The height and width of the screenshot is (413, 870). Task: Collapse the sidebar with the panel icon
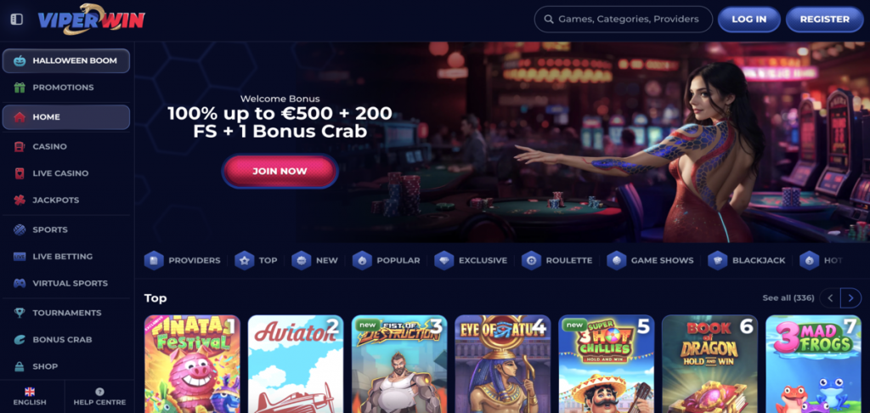tap(17, 20)
